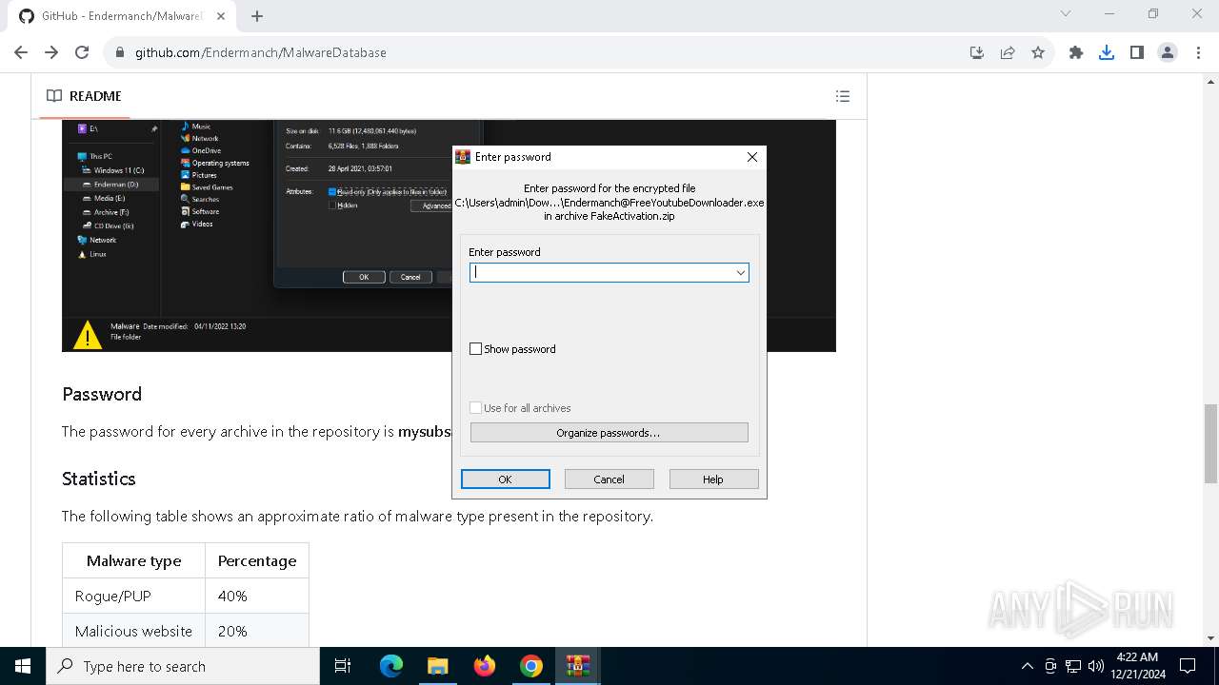Open Task View on the taskbar
The width and height of the screenshot is (1219, 685).
pyautogui.click(x=343, y=666)
